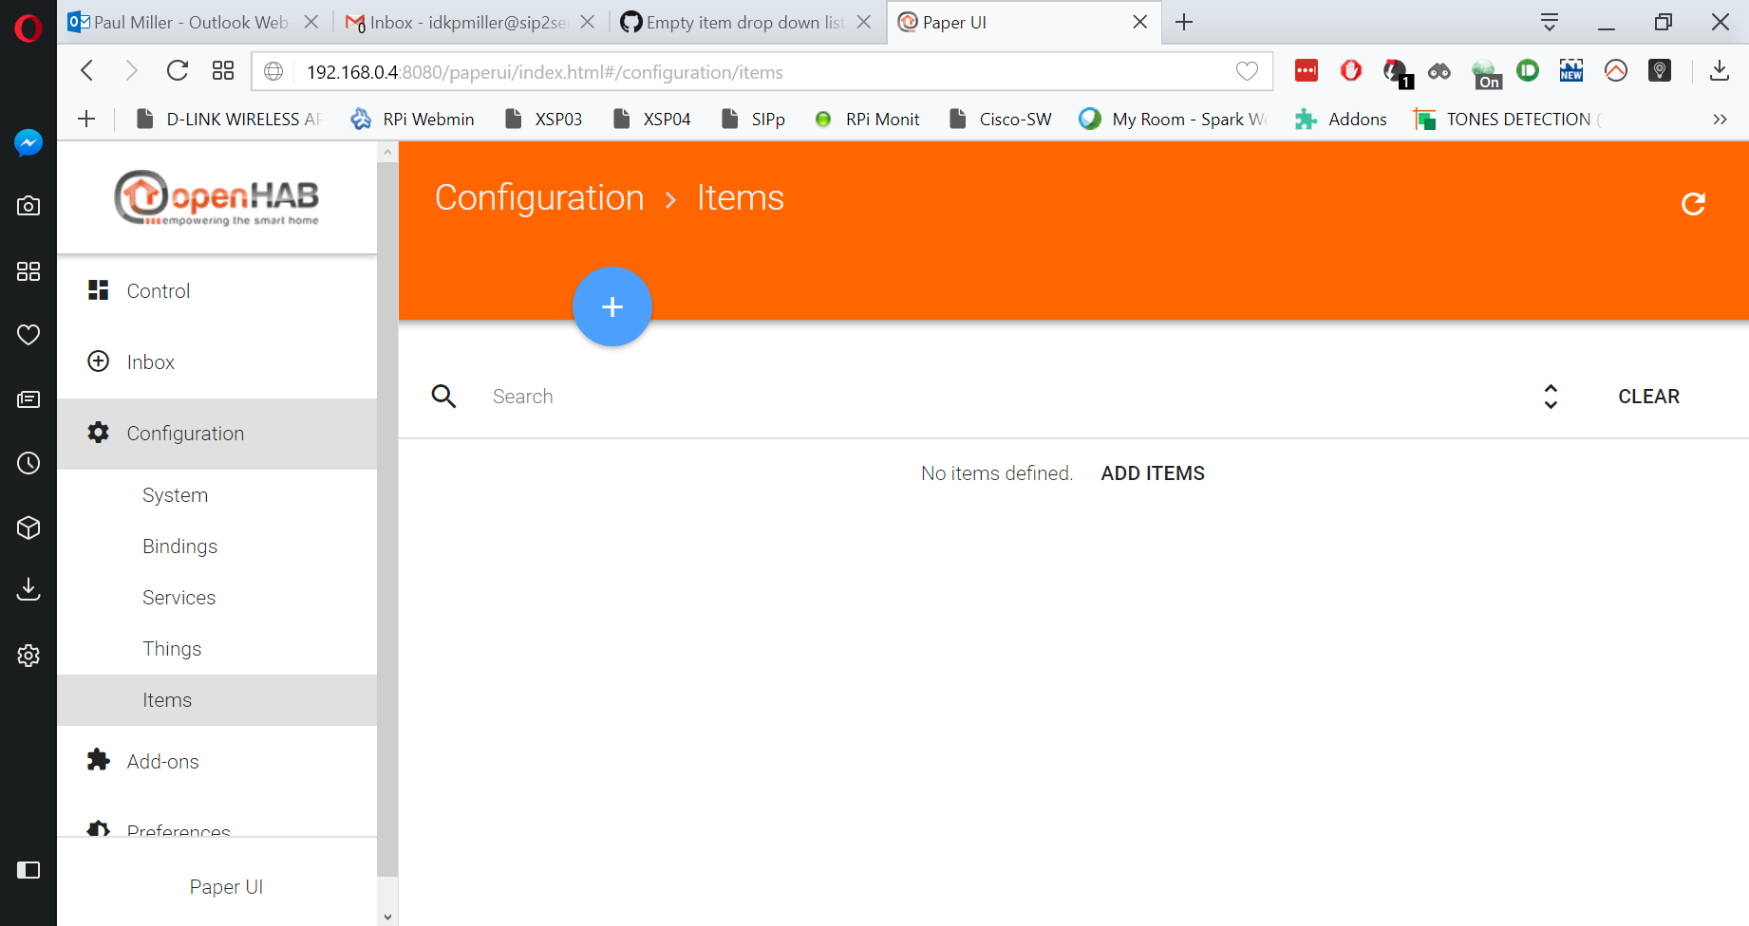1749x926 pixels.
Task: Click the openHAB logo
Action: pyautogui.click(x=216, y=197)
